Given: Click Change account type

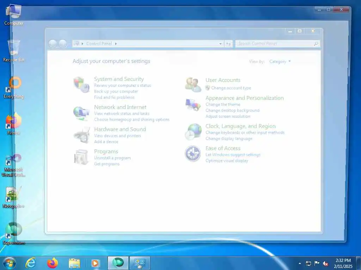Looking at the screenshot, I should click(231, 88).
